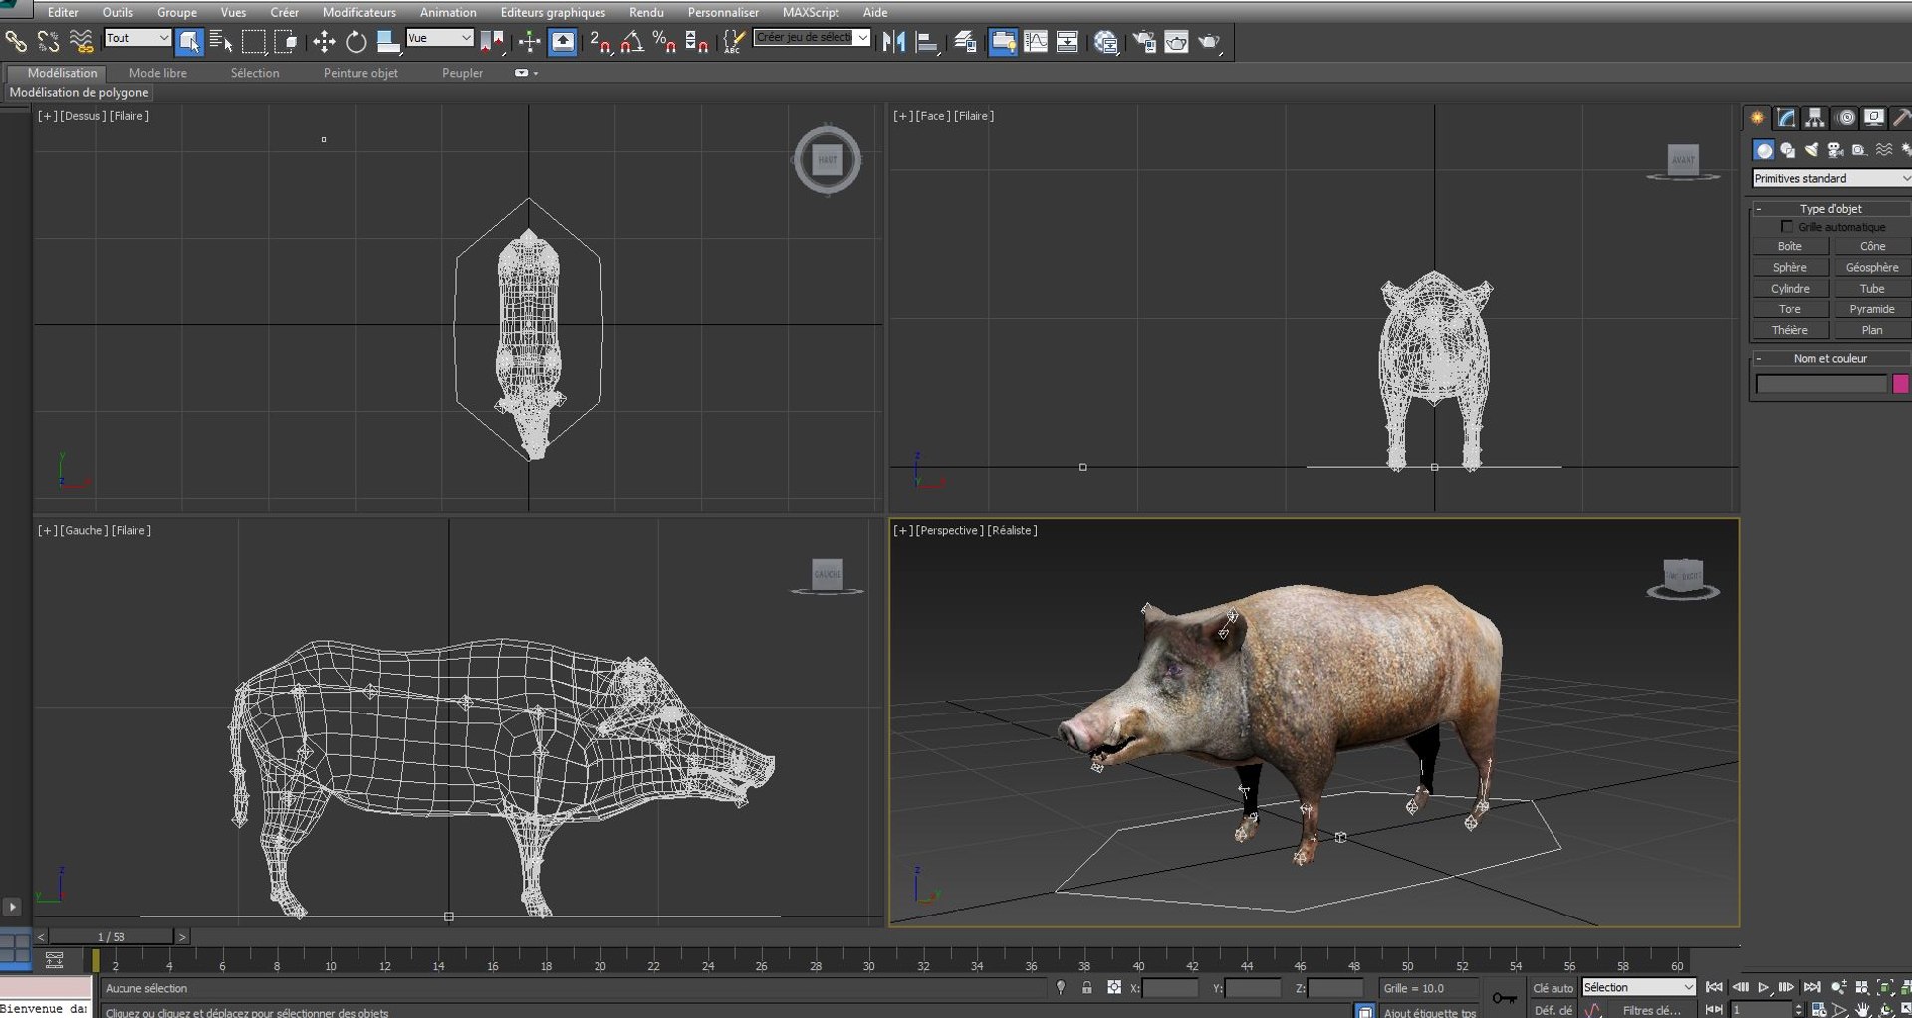Choose the Select and Move tool
The width and height of the screenshot is (1912, 1018).
324,41
